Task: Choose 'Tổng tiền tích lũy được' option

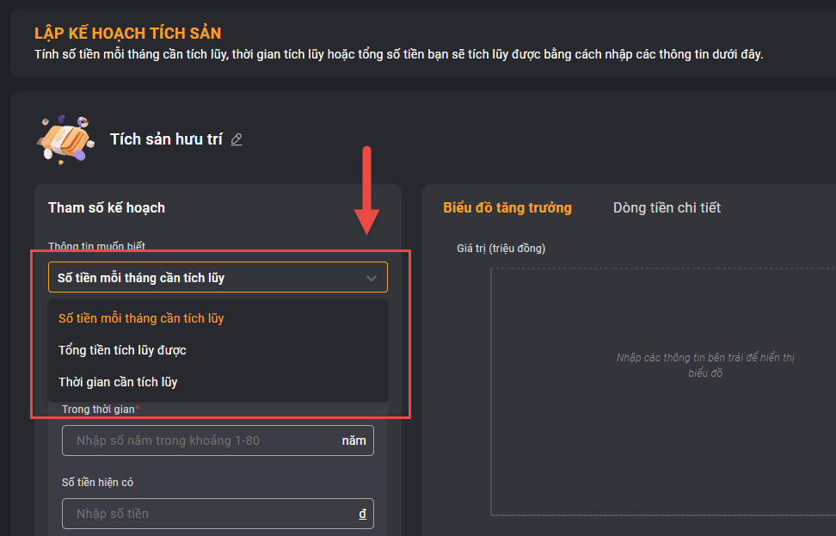Action: pos(218,350)
